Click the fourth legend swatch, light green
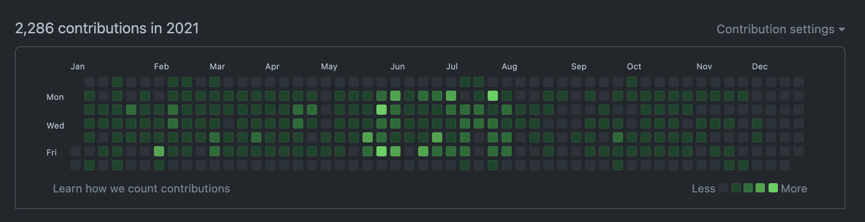The image size is (865, 222). tap(760, 188)
